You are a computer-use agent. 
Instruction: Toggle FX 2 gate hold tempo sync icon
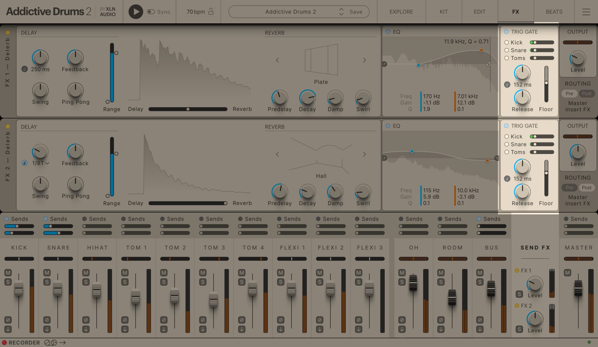[507, 179]
